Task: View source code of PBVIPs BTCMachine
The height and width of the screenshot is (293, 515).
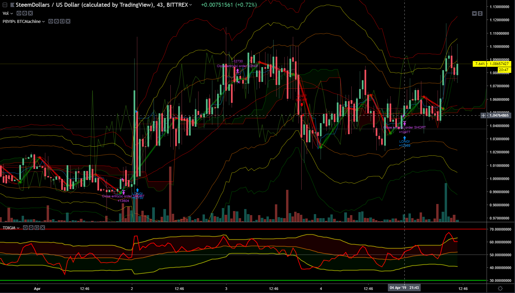Action: [62, 21]
